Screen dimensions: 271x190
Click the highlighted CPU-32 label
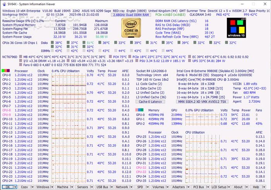click(x=141, y=168)
